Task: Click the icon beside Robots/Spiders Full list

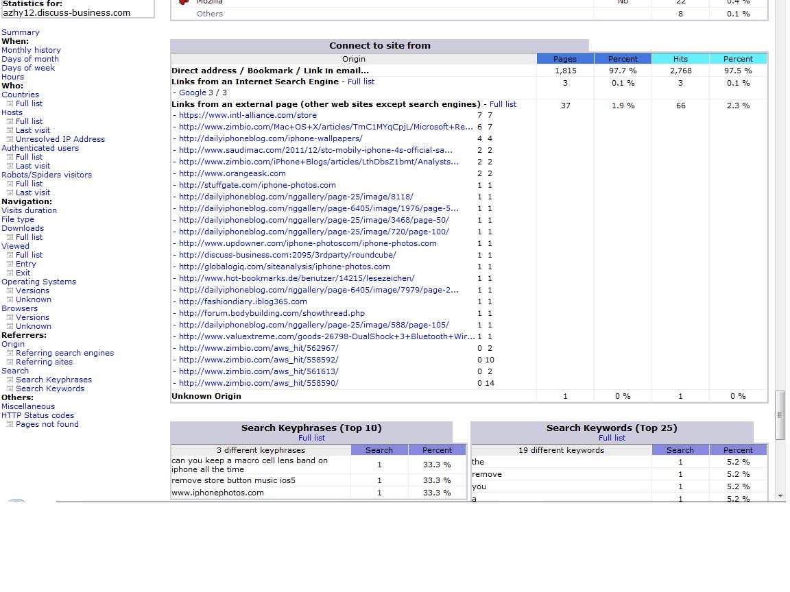Action: coord(10,184)
